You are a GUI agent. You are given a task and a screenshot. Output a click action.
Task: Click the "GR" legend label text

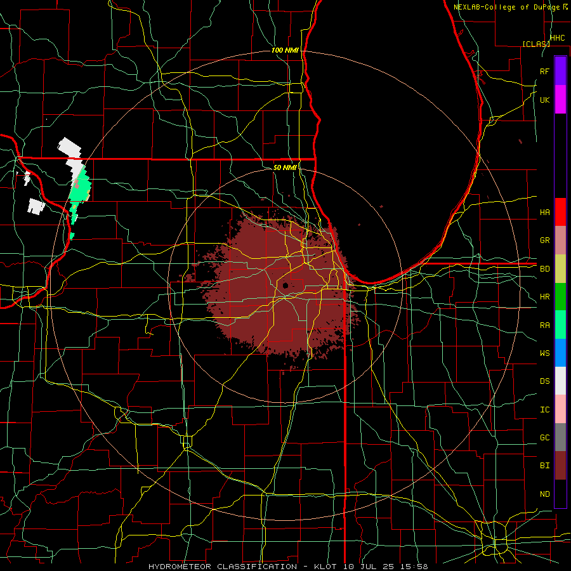pos(544,240)
